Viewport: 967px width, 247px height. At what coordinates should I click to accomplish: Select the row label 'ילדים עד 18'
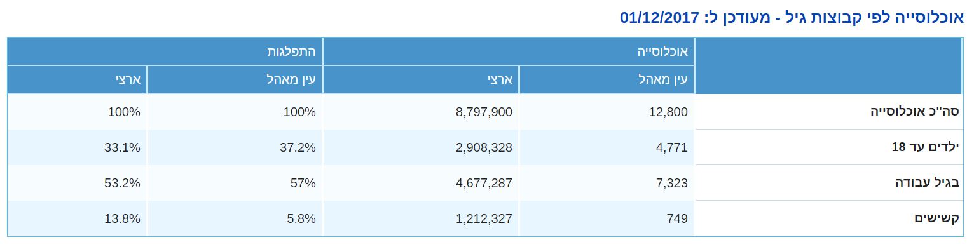click(x=828, y=147)
